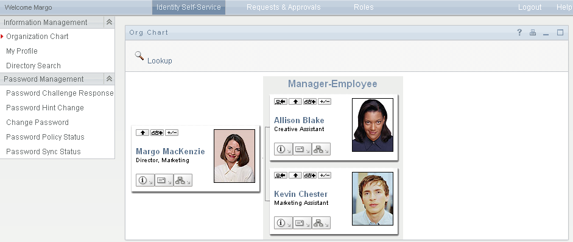Image resolution: width=573 pixels, height=242 pixels.
Task: Click the Manager-Employee heading
Action: (332, 84)
